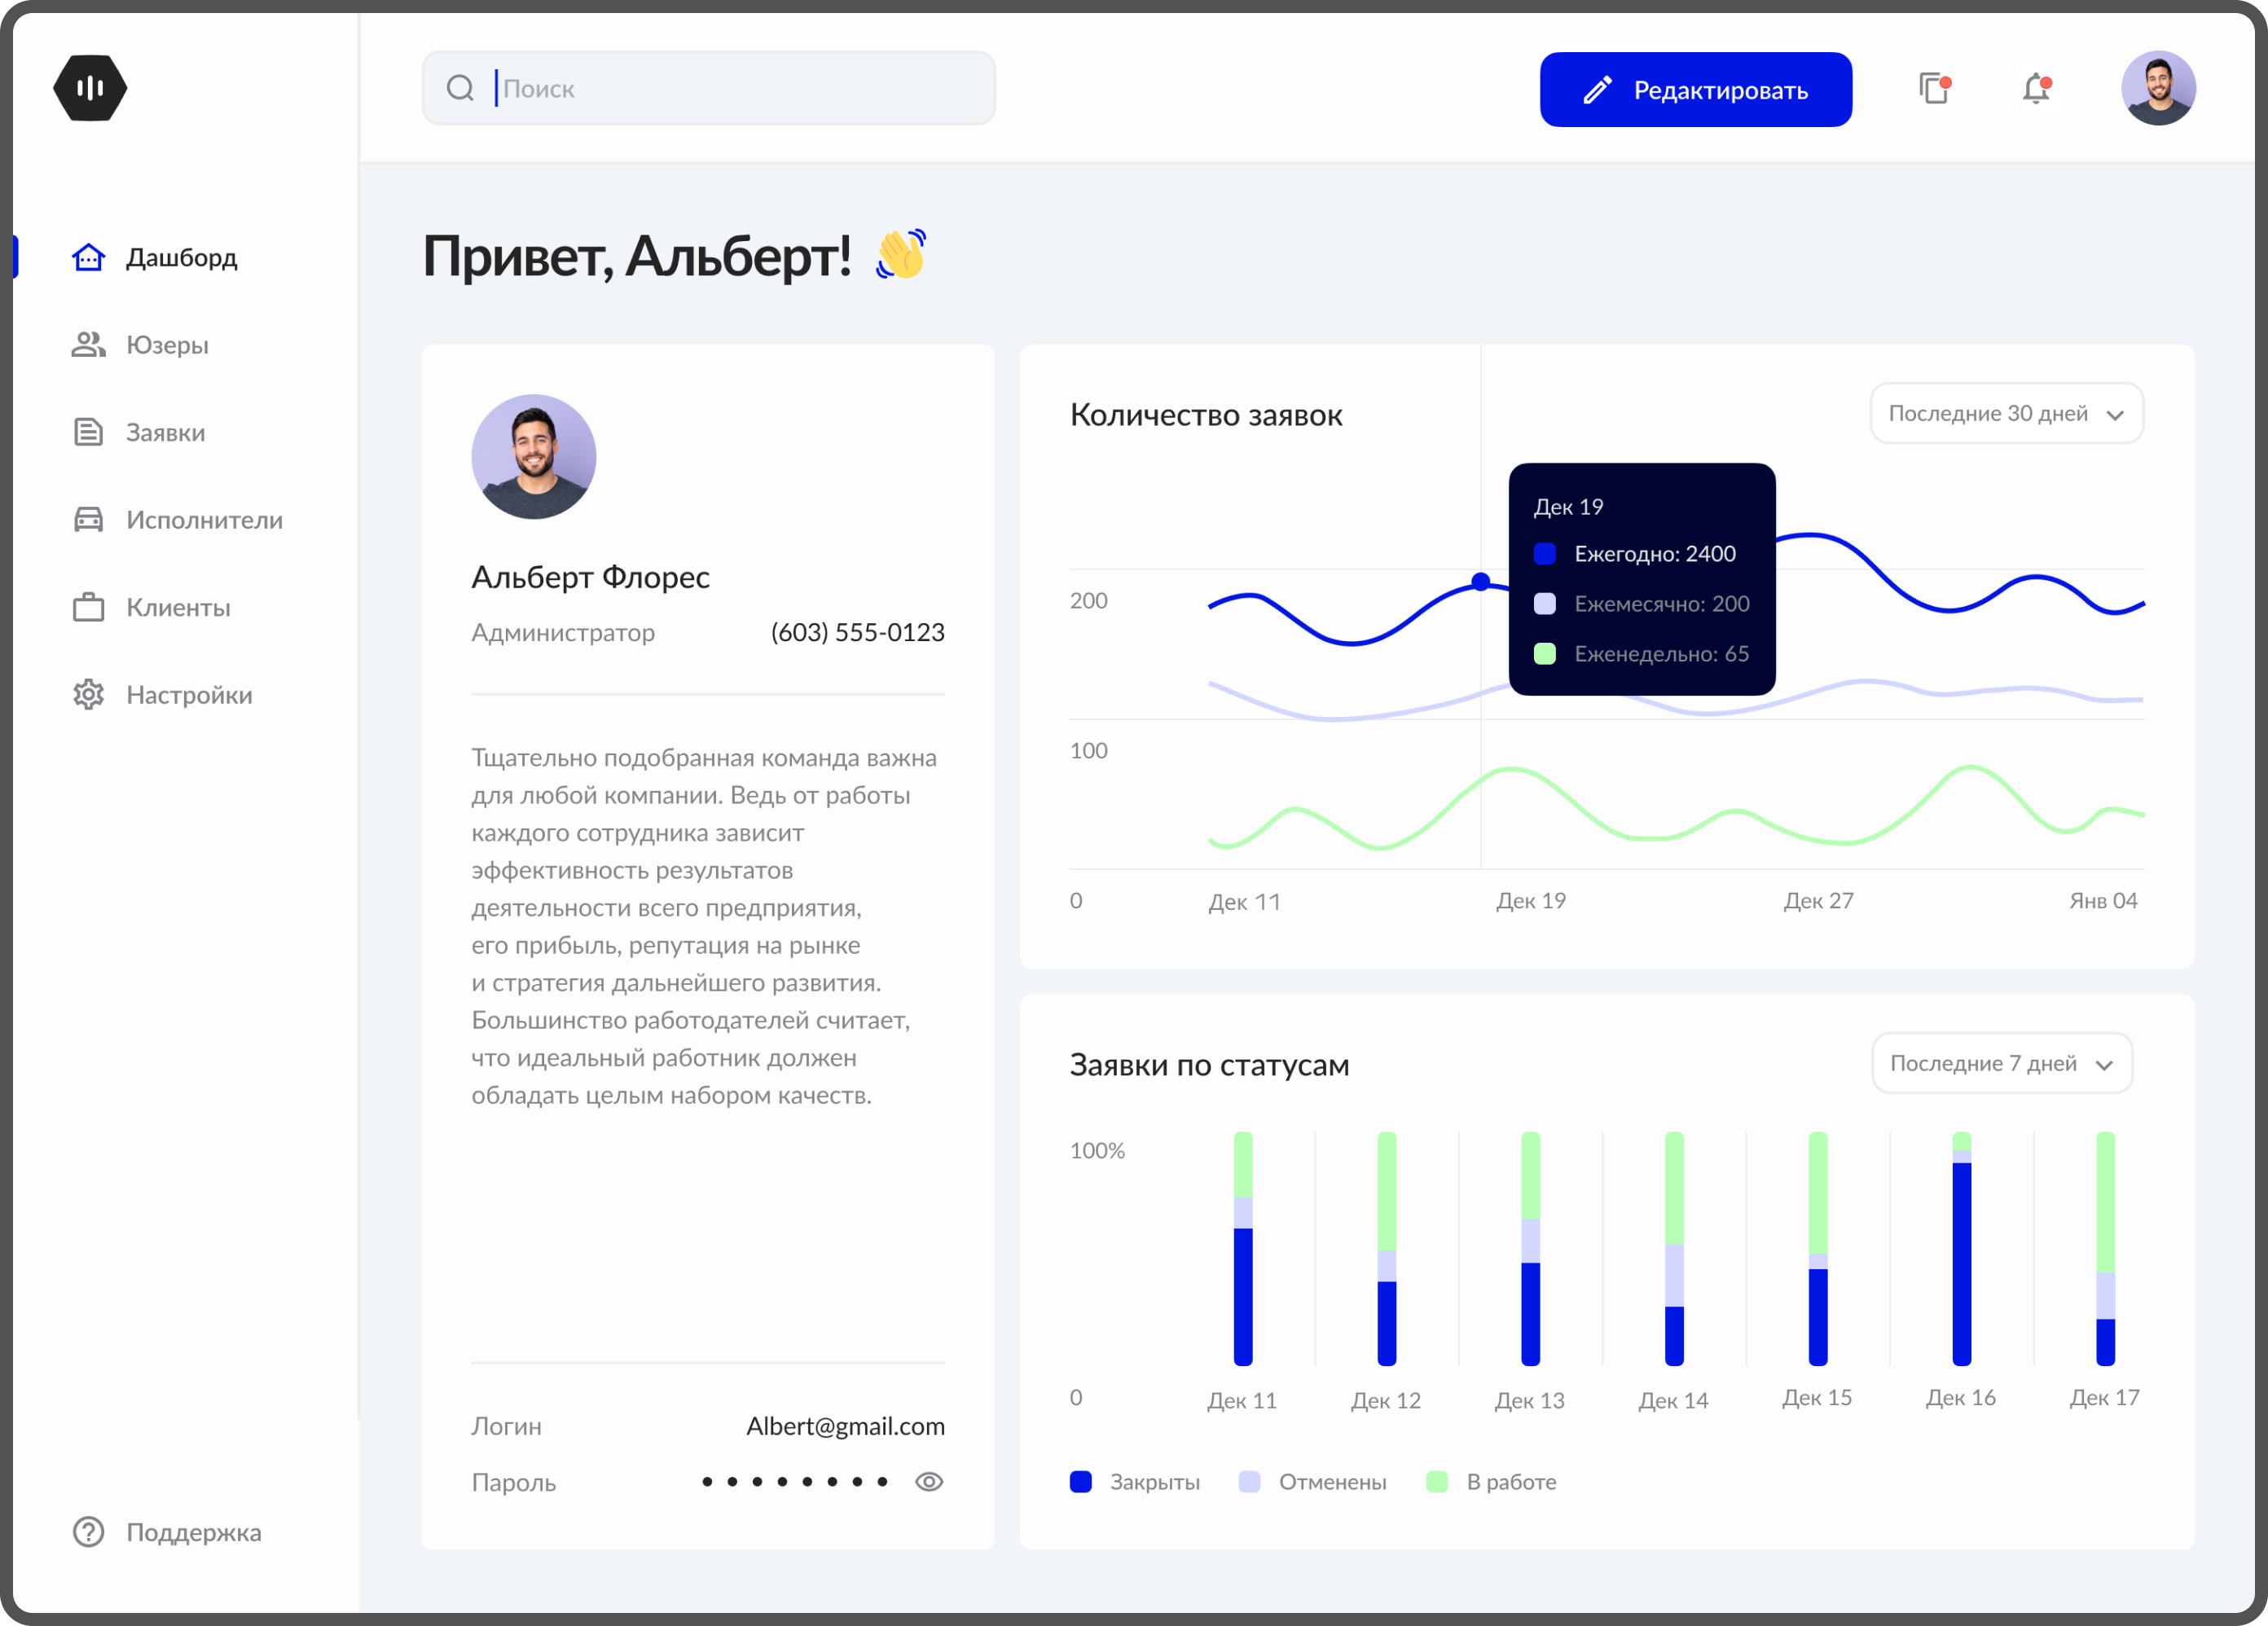Viewport: 2268px width, 1626px height.
Task: Show password with the eye icon
Action: point(929,1482)
